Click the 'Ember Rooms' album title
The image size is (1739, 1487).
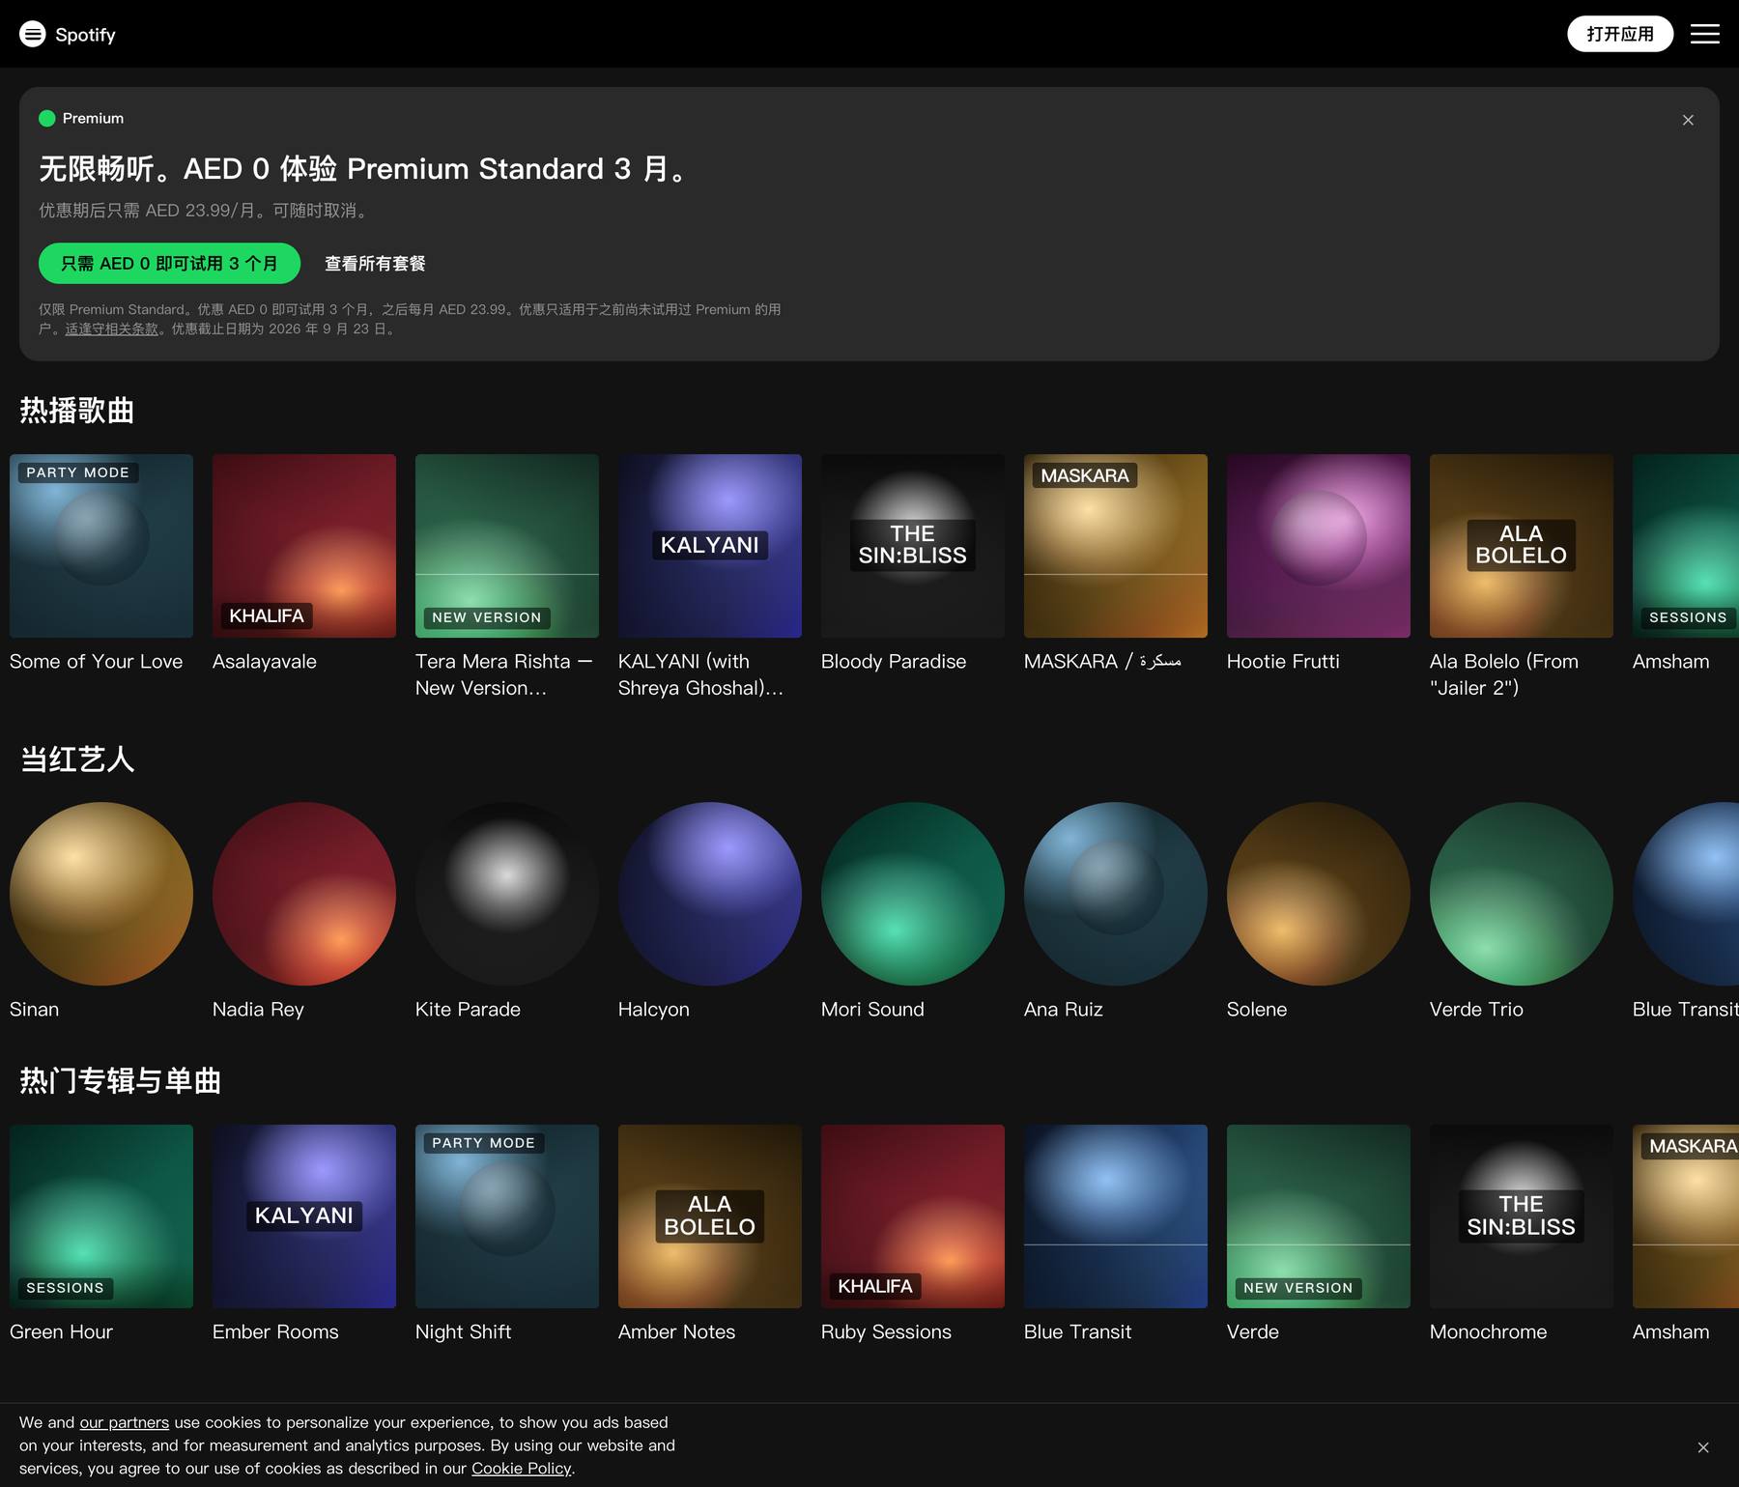(275, 1331)
